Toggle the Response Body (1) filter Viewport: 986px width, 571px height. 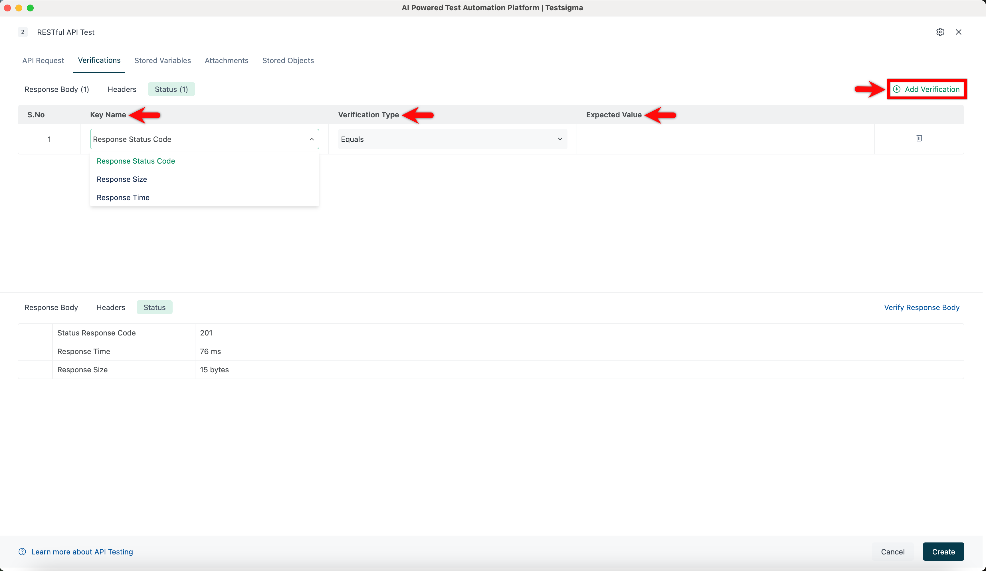coord(56,89)
